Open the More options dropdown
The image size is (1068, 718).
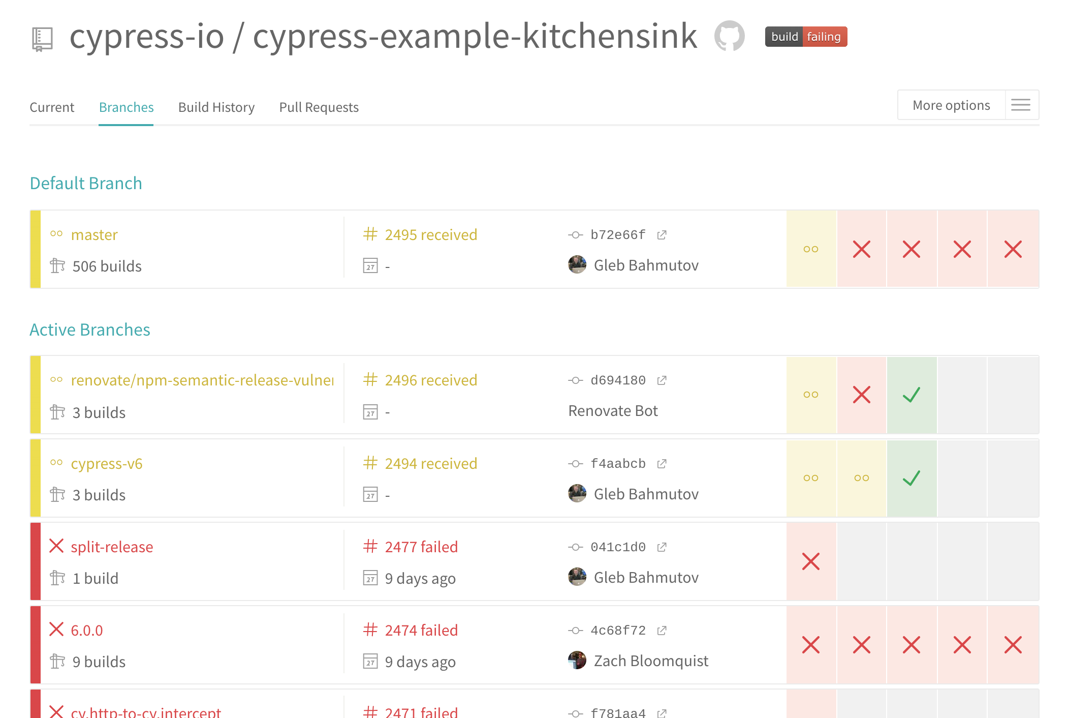951,105
